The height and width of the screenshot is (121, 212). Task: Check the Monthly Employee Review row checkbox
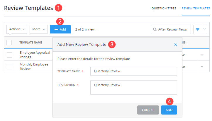coord(9,67)
